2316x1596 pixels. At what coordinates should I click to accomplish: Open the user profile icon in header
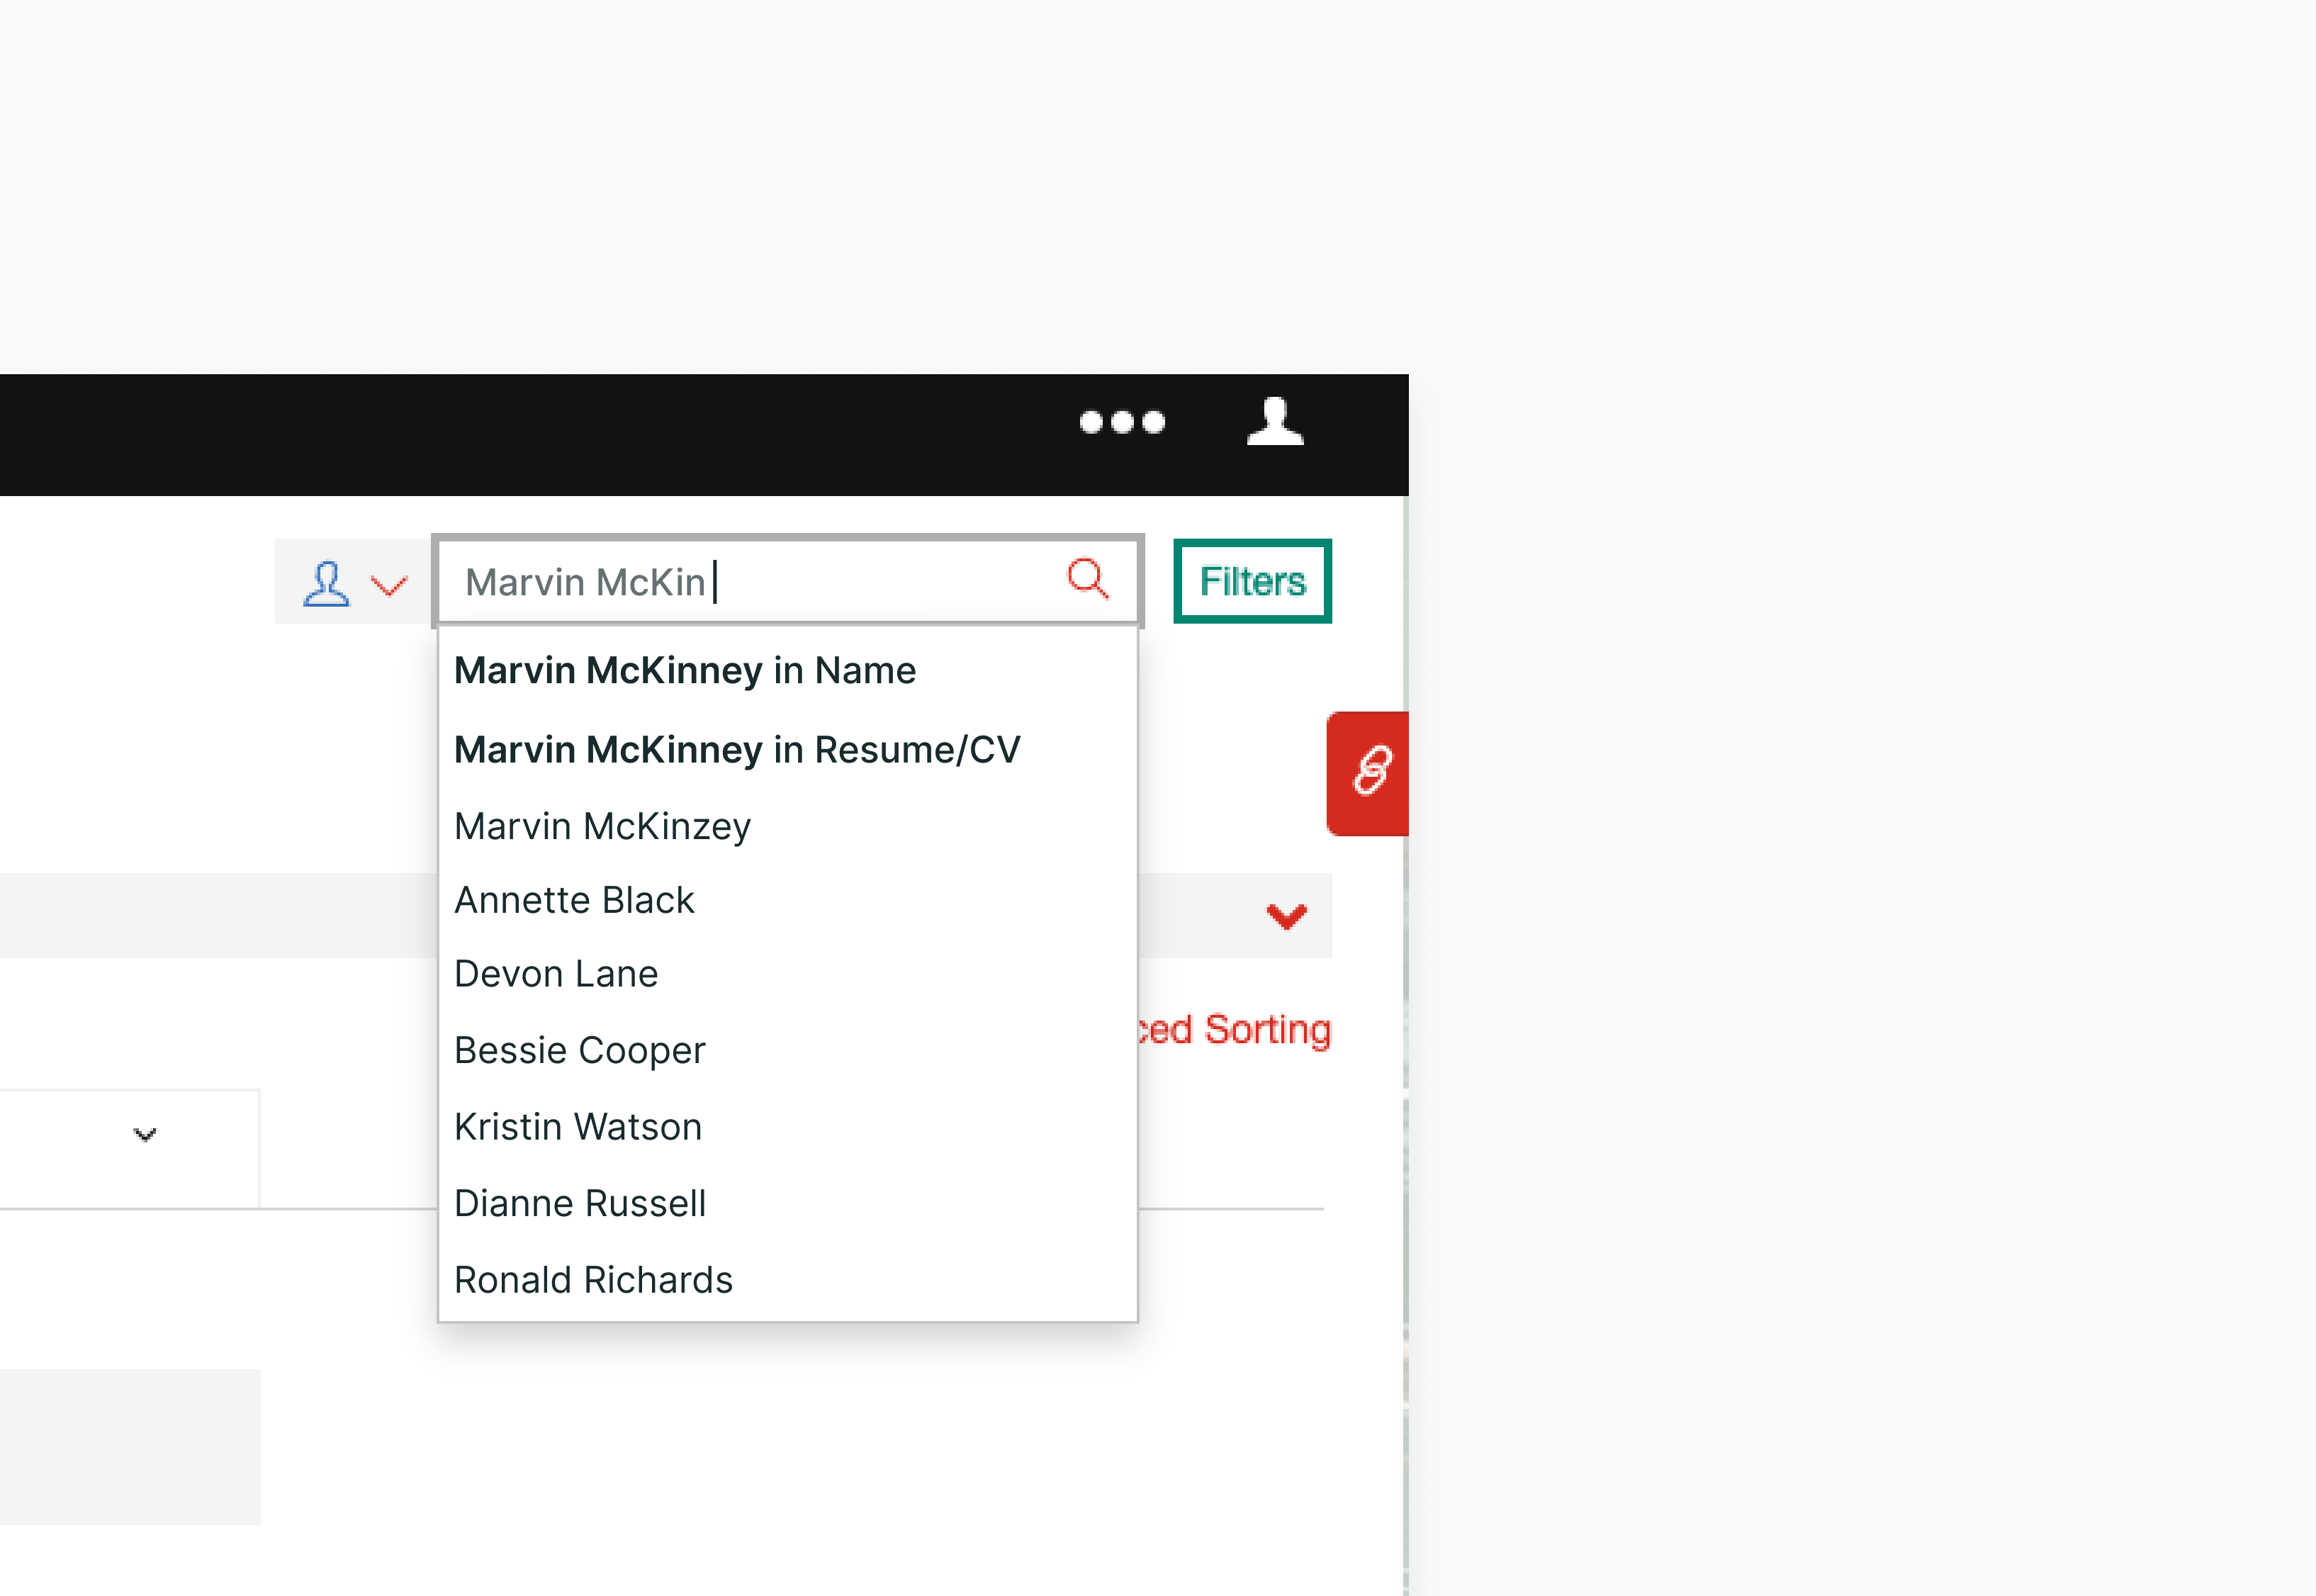(1275, 422)
